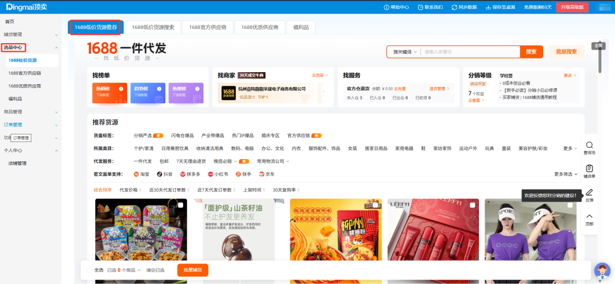Image resolution: width=615 pixels, height=284 pixels.
Task: Click the arrow on 热销榜 card
Action: (x=121, y=89)
